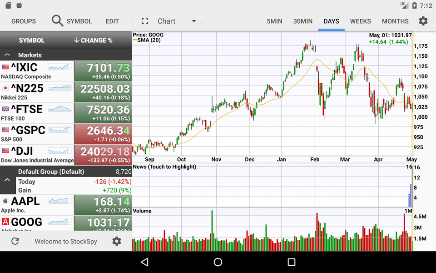Click the AAPL sparkline thumbnail
This screenshot has height=273, width=436.
point(59,199)
